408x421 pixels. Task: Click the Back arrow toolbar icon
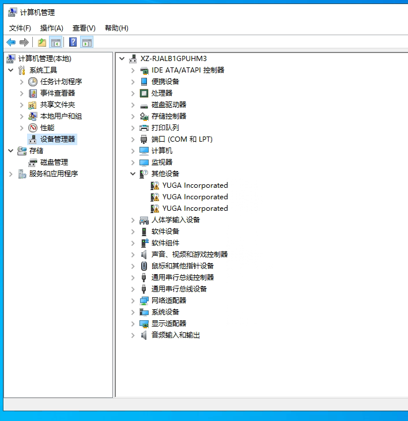click(10, 42)
